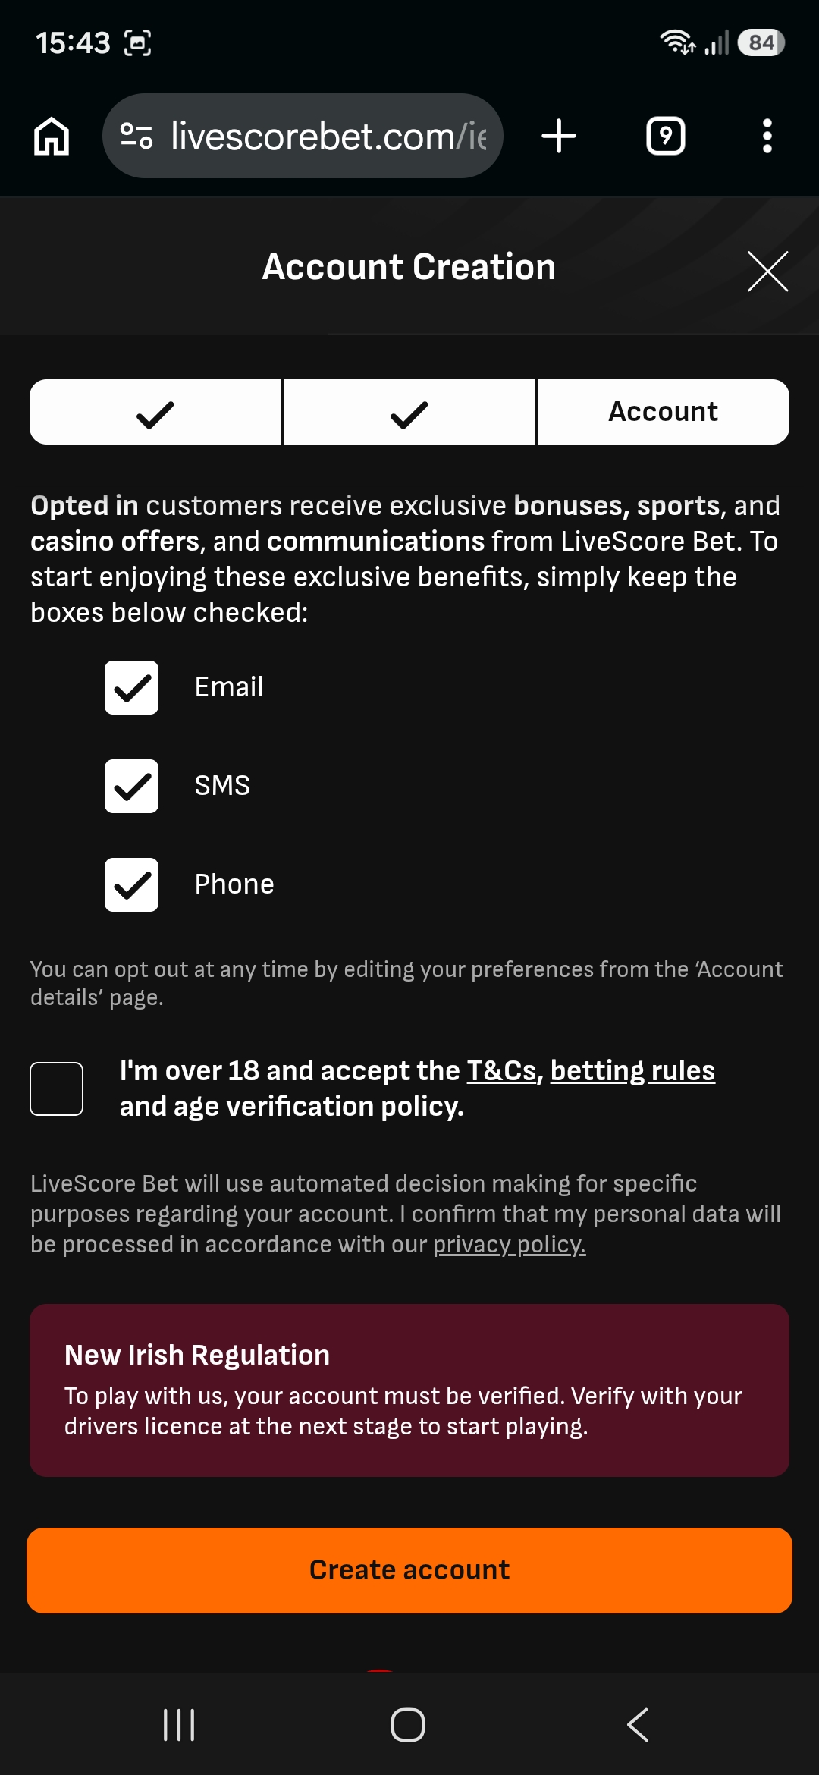This screenshot has height=1775, width=819.
Task: Open site settings icon in address bar
Action: pos(136,137)
